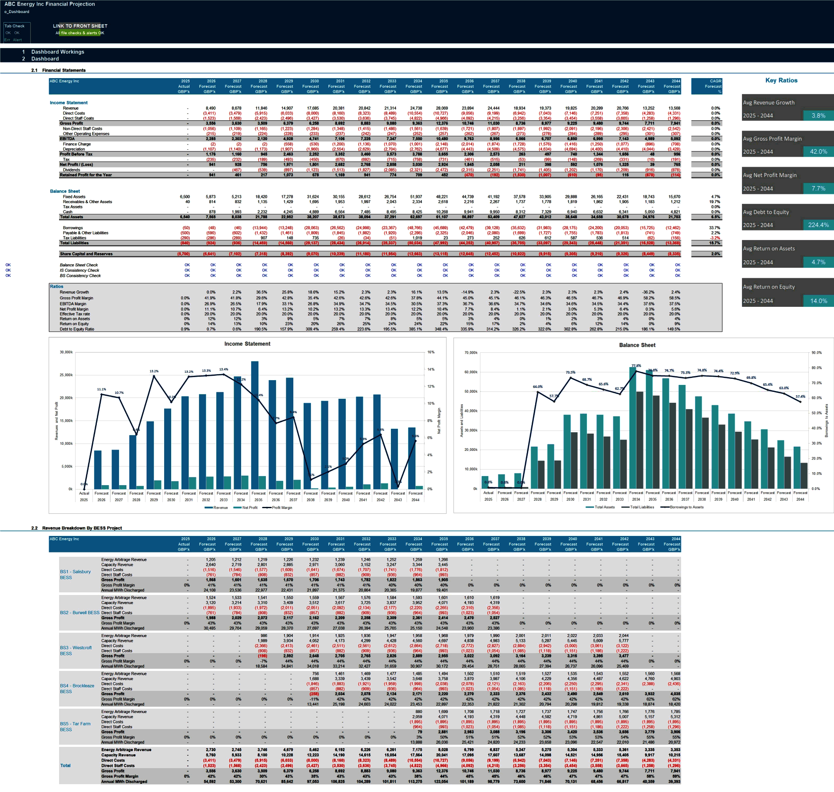The width and height of the screenshot is (834, 792).
Task: Click the 2035 revenue bar in the Income Statement chart
Action: point(254,434)
